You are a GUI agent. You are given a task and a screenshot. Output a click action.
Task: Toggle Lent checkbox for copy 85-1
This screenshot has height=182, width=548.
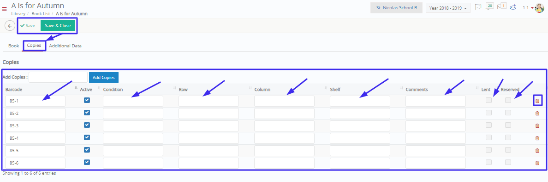489,100
